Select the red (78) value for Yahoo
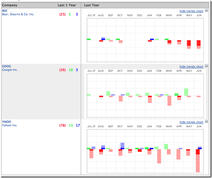Image resolution: width=212 pixels, height=178 pixels. (62, 126)
